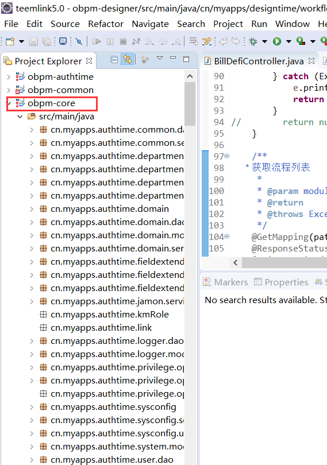
Task: Toggle fold marker at line 104
Action: coord(226,237)
